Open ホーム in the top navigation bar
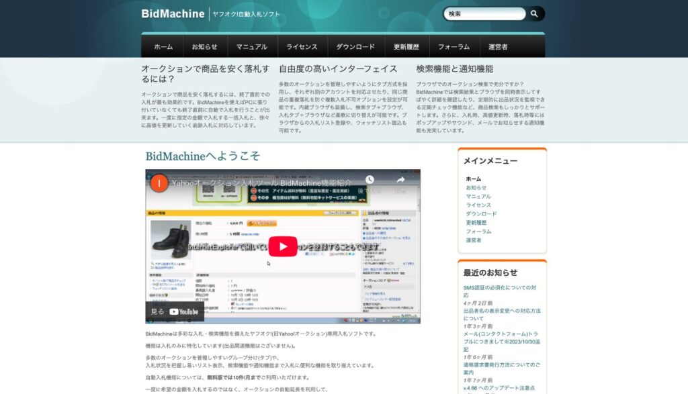The width and height of the screenshot is (688, 394). click(163, 47)
